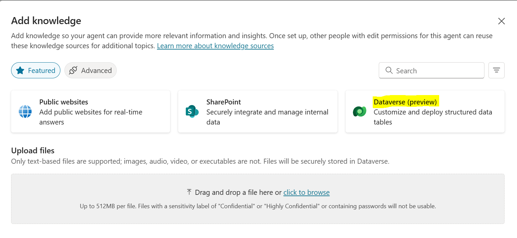
Task: Open Learn more about knowledge sources link
Action: (215, 46)
